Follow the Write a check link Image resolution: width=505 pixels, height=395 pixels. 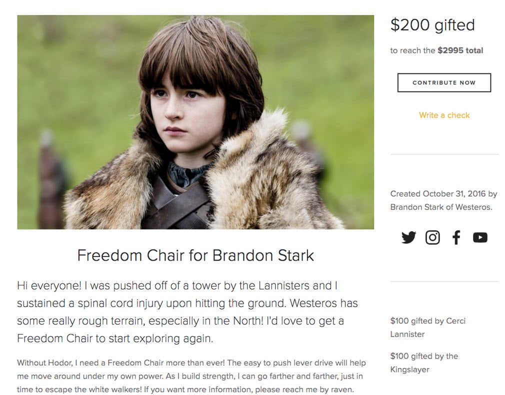tap(444, 115)
